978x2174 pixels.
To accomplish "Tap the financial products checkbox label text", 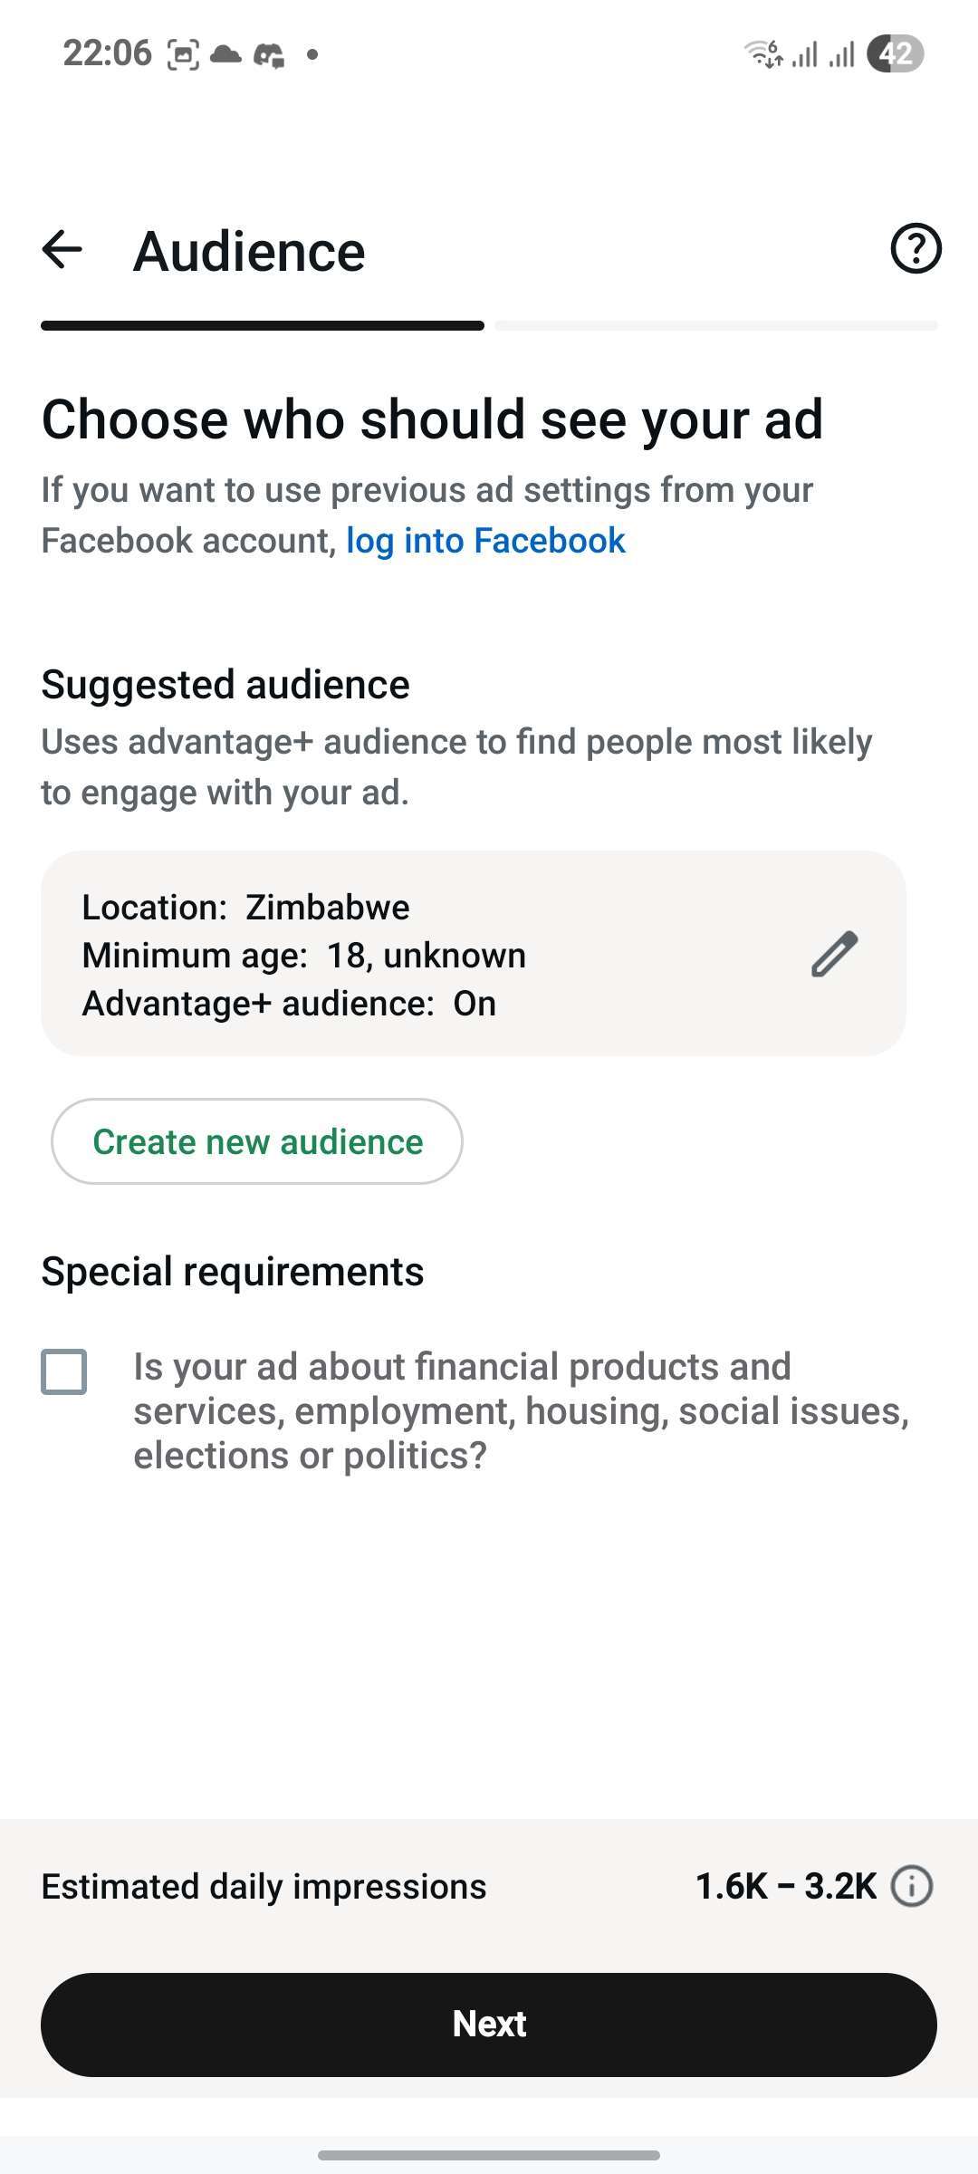I will point(522,1411).
